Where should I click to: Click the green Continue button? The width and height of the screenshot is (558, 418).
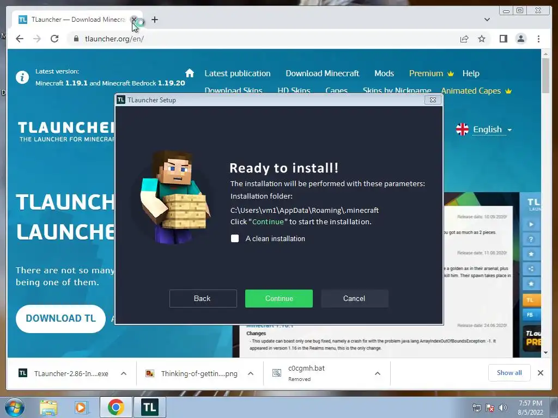point(278,298)
